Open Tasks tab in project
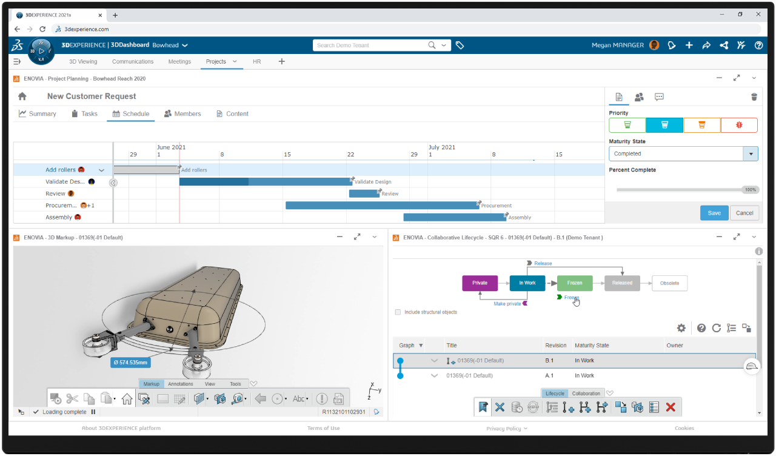The height and width of the screenshot is (456, 776). pos(84,113)
